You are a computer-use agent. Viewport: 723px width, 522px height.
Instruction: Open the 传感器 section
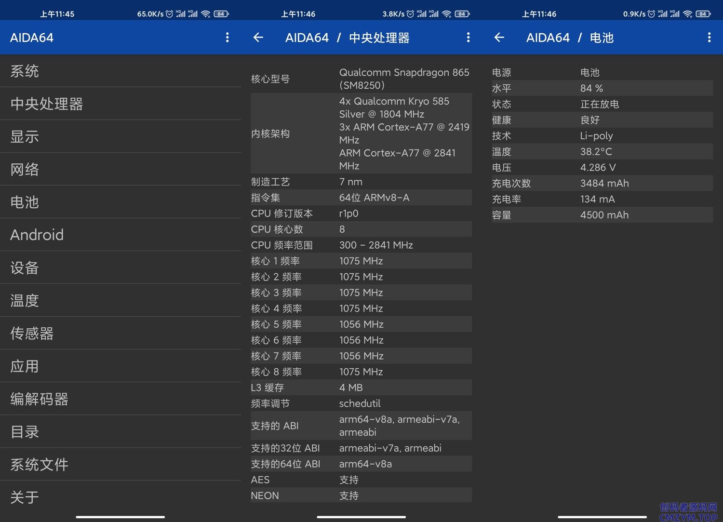(x=120, y=334)
